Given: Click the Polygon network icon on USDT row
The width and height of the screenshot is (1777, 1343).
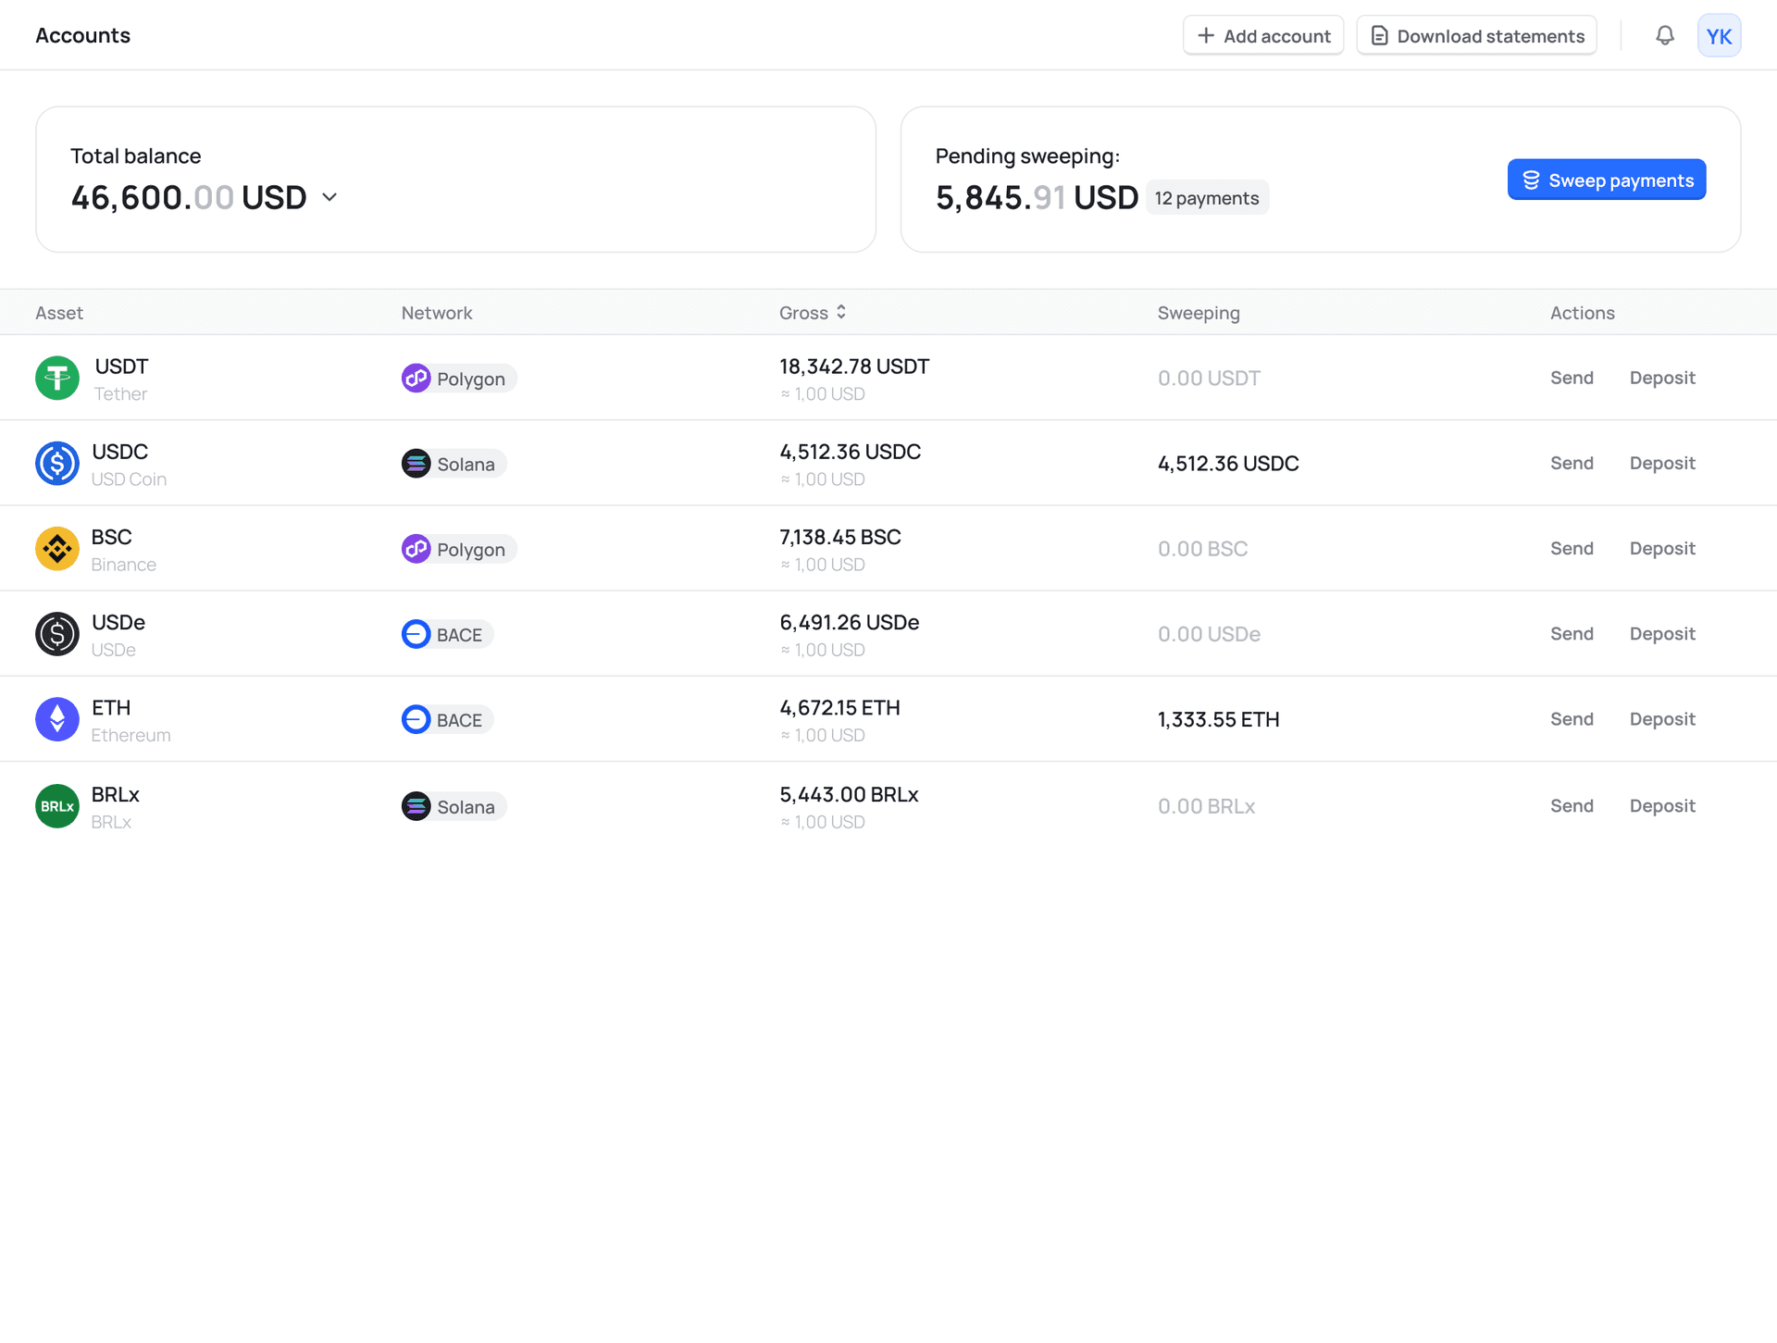Looking at the screenshot, I should 416,378.
